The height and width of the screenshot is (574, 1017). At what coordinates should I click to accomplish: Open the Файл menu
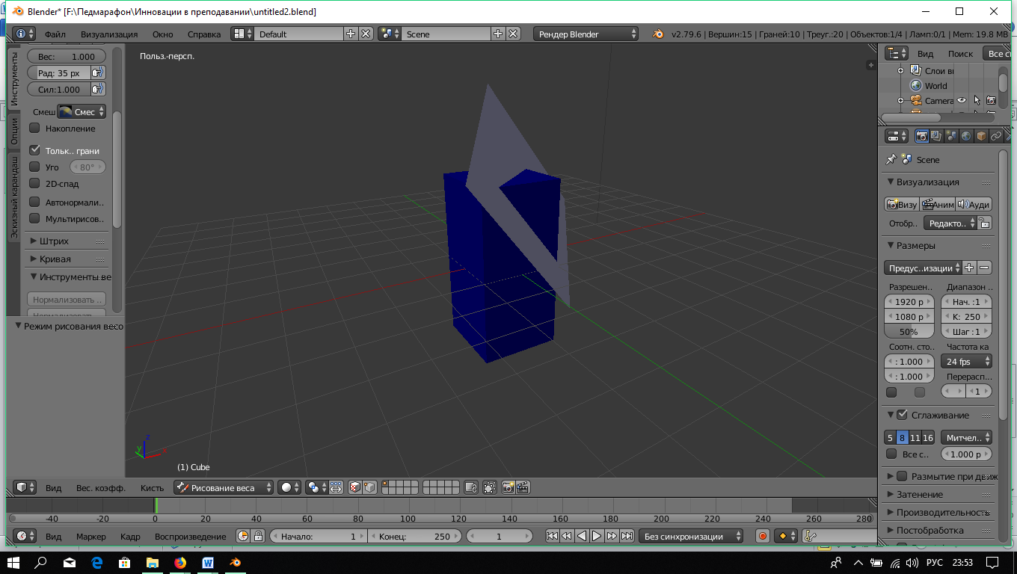[55, 34]
